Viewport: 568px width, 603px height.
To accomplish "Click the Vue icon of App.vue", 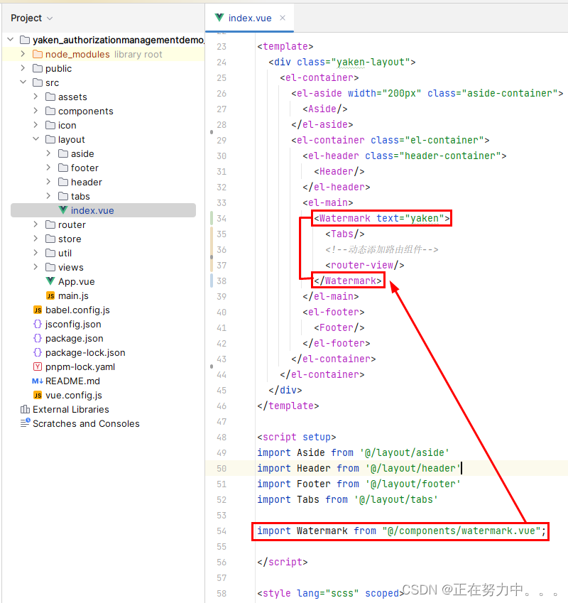I will (x=50, y=281).
